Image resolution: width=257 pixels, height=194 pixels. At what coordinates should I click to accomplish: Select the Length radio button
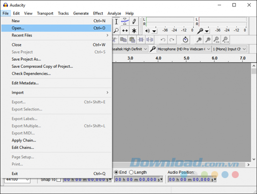coord(131,172)
